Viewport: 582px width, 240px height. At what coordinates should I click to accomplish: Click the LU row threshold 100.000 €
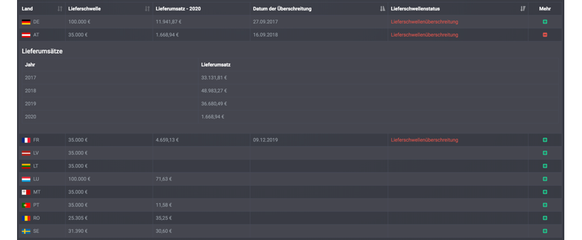tap(79, 179)
